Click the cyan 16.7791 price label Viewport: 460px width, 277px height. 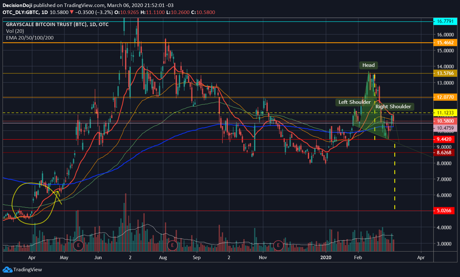click(x=445, y=21)
